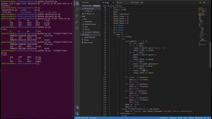Open test2_wc.zip in the file tree
The height and width of the screenshot is (119, 212).
click(x=88, y=43)
